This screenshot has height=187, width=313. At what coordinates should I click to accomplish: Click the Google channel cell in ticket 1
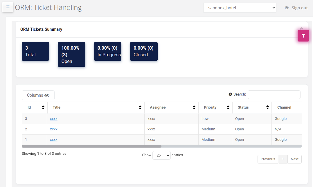(x=287, y=140)
